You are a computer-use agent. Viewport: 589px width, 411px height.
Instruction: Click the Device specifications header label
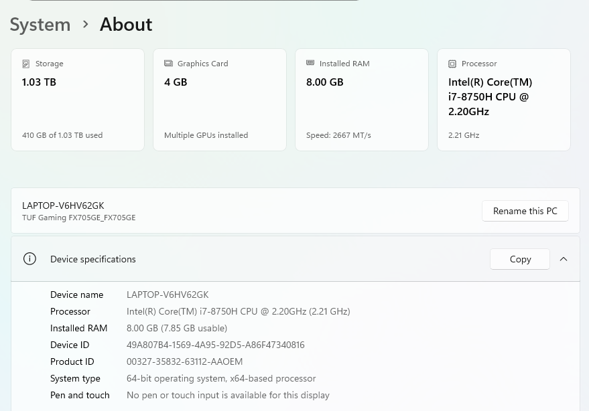coord(92,259)
